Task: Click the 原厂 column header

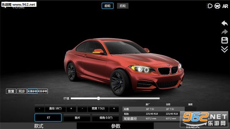Action: point(148,104)
